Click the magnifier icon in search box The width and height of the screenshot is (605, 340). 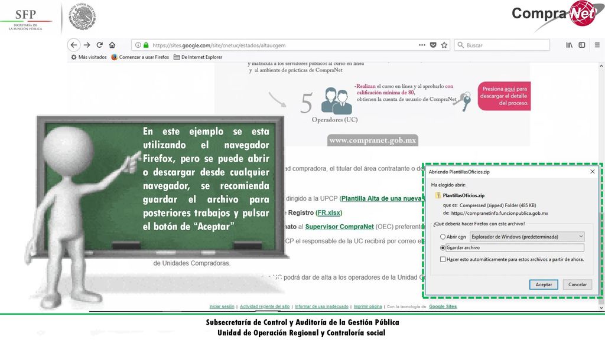click(x=460, y=45)
